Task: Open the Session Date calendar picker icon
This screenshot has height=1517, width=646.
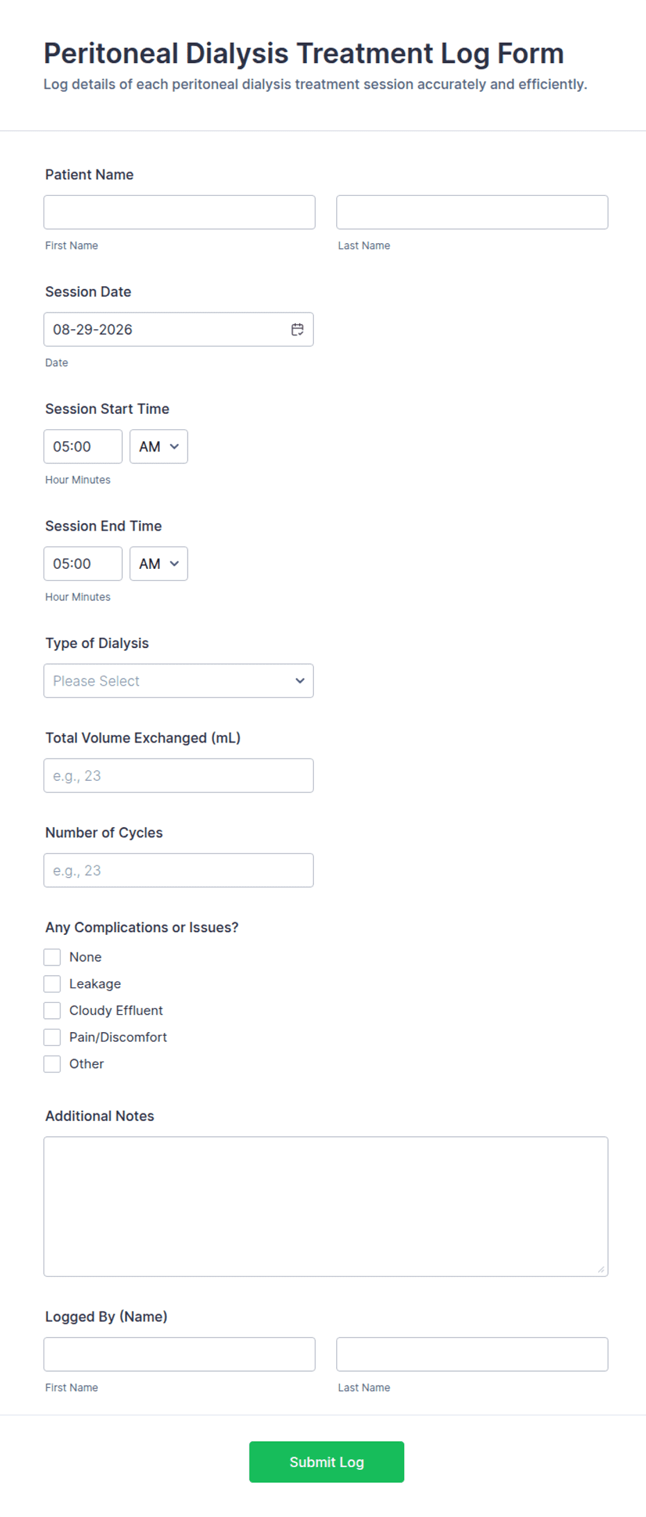Action: (x=297, y=329)
